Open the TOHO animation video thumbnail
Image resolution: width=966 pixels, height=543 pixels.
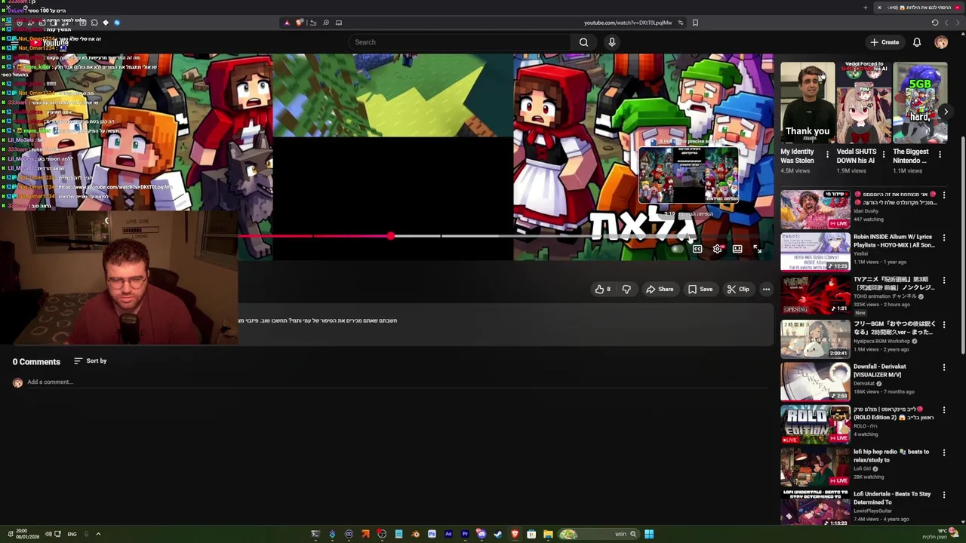(815, 295)
